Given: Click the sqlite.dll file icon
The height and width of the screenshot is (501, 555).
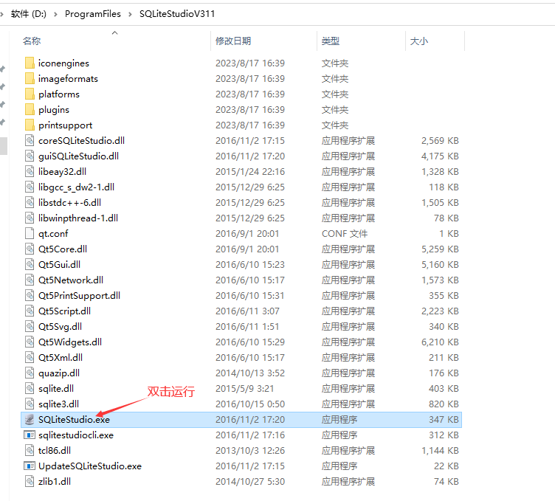Looking at the screenshot, I should tap(30, 389).
